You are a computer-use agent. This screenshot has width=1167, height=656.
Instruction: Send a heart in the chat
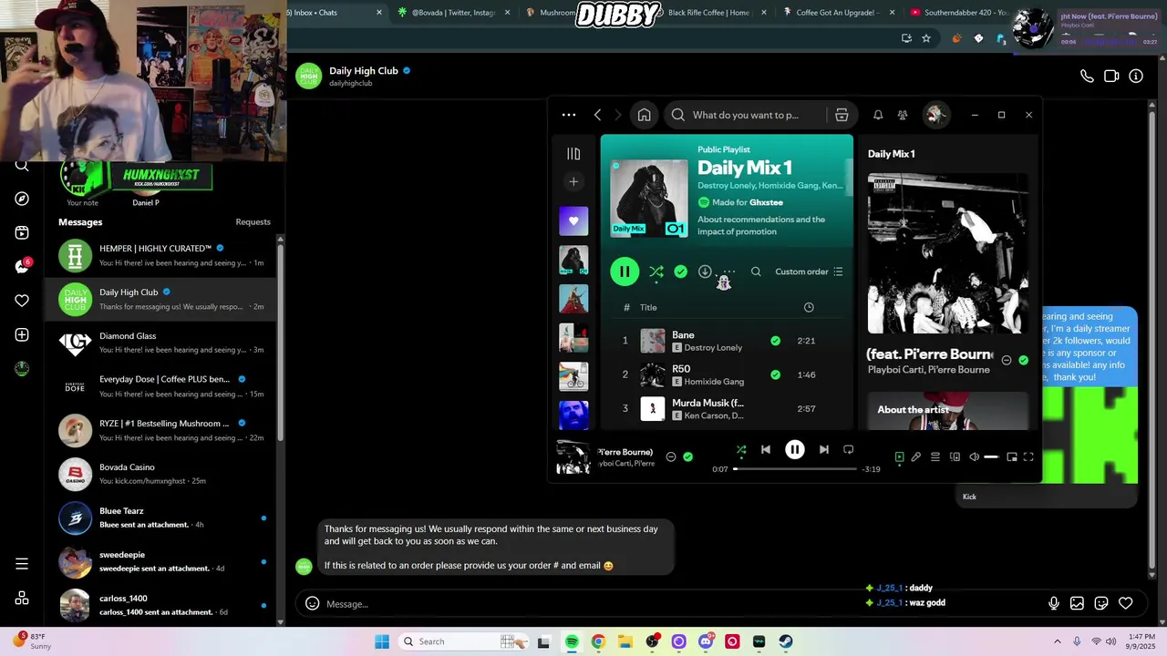click(x=1126, y=603)
